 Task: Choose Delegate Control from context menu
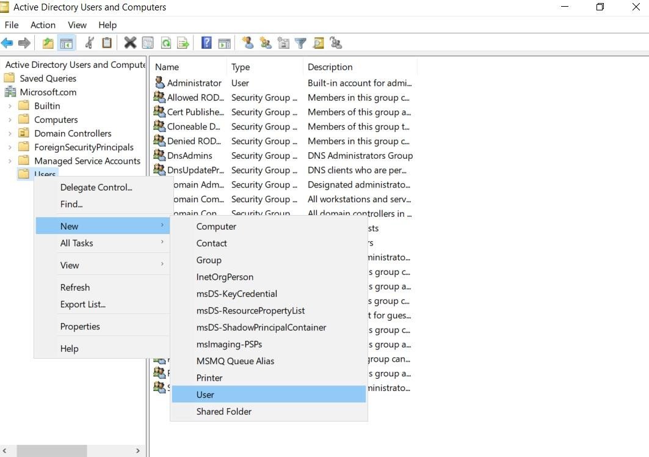pos(102,188)
